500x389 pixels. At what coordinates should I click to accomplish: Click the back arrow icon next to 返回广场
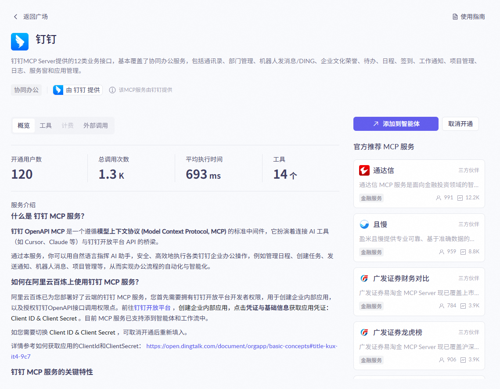click(15, 17)
